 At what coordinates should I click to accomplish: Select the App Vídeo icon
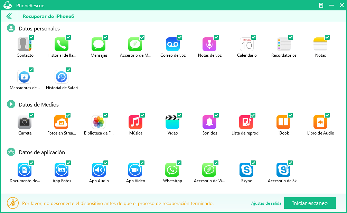135,170
